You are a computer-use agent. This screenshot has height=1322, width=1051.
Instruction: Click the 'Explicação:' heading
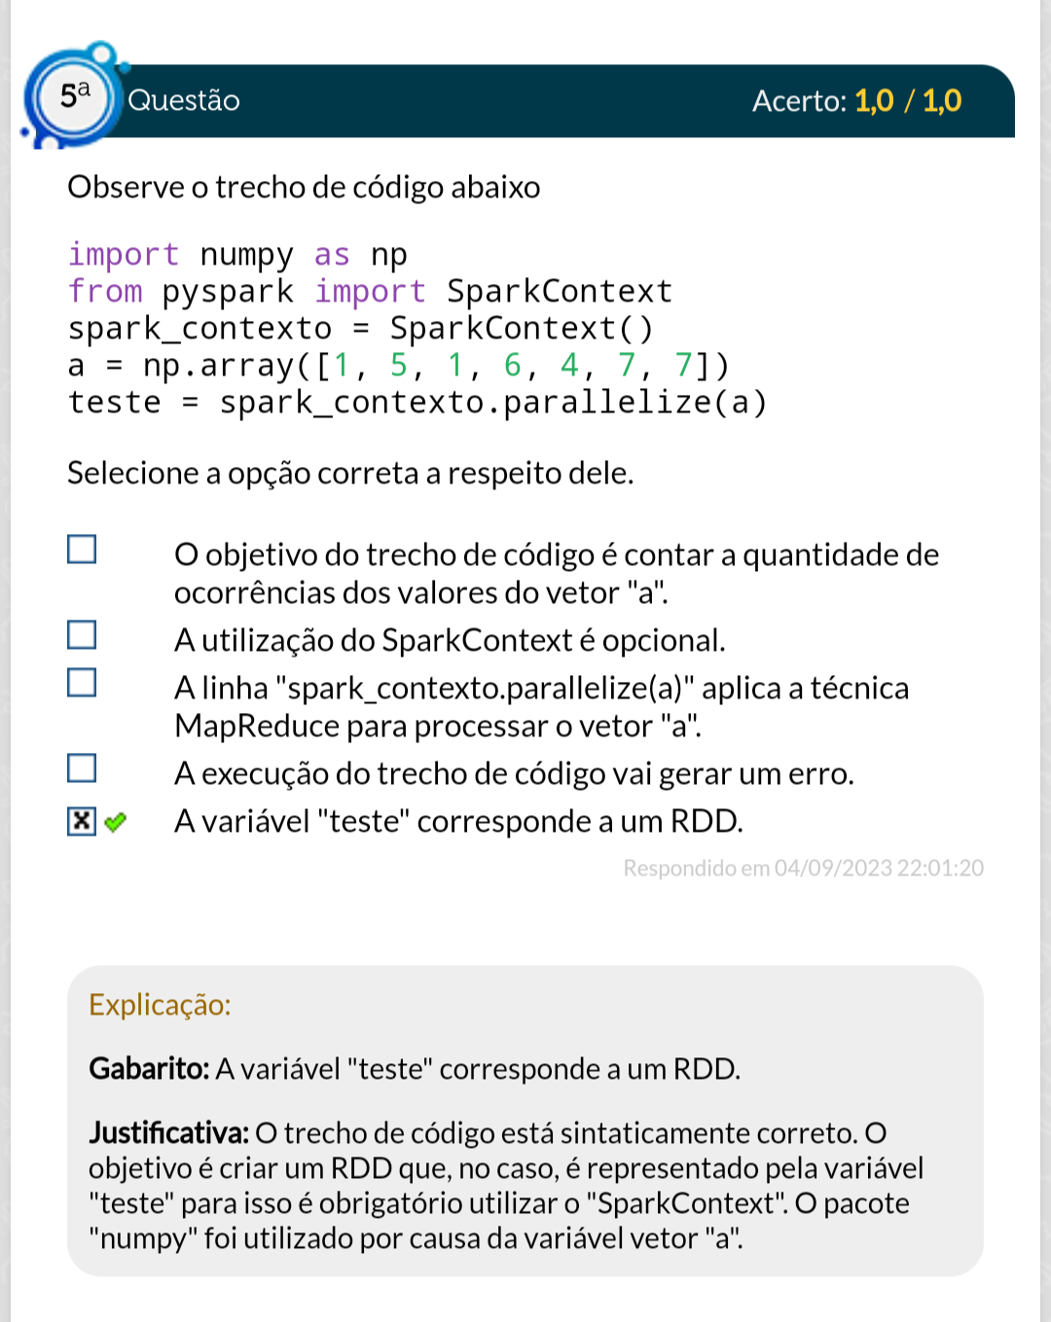click(160, 1005)
